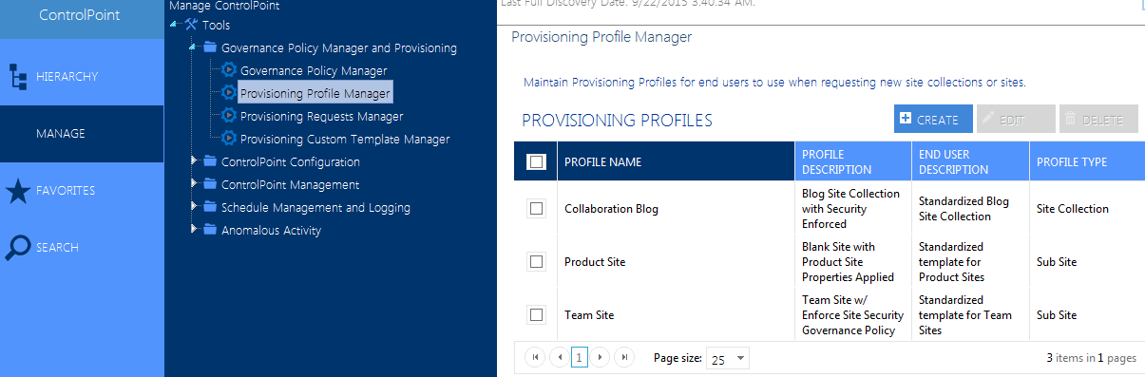Click Schedule Management and Logging folder icon
The width and height of the screenshot is (1145, 377).
[x=210, y=207]
